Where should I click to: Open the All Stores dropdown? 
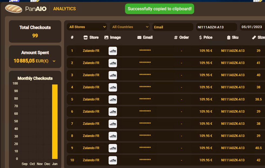(87, 27)
